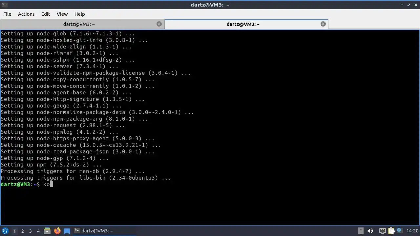
Task: Open the File menu
Action: tap(7, 14)
